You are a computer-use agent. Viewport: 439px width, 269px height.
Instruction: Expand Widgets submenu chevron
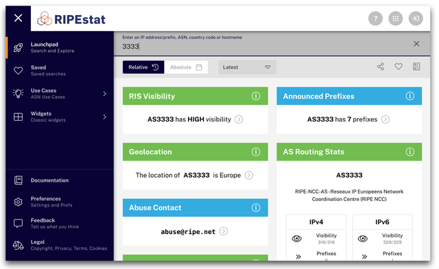click(104, 117)
